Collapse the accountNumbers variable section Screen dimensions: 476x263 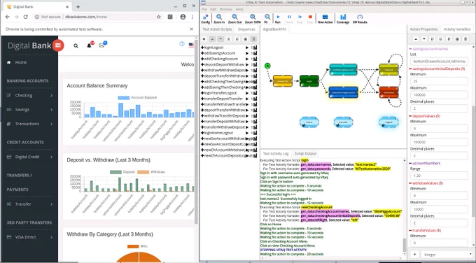pyautogui.click(x=410, y=163)
